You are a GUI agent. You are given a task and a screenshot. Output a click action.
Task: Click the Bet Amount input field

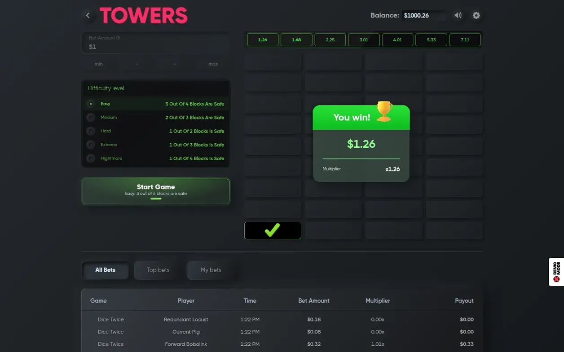click(x=156, y=43)
